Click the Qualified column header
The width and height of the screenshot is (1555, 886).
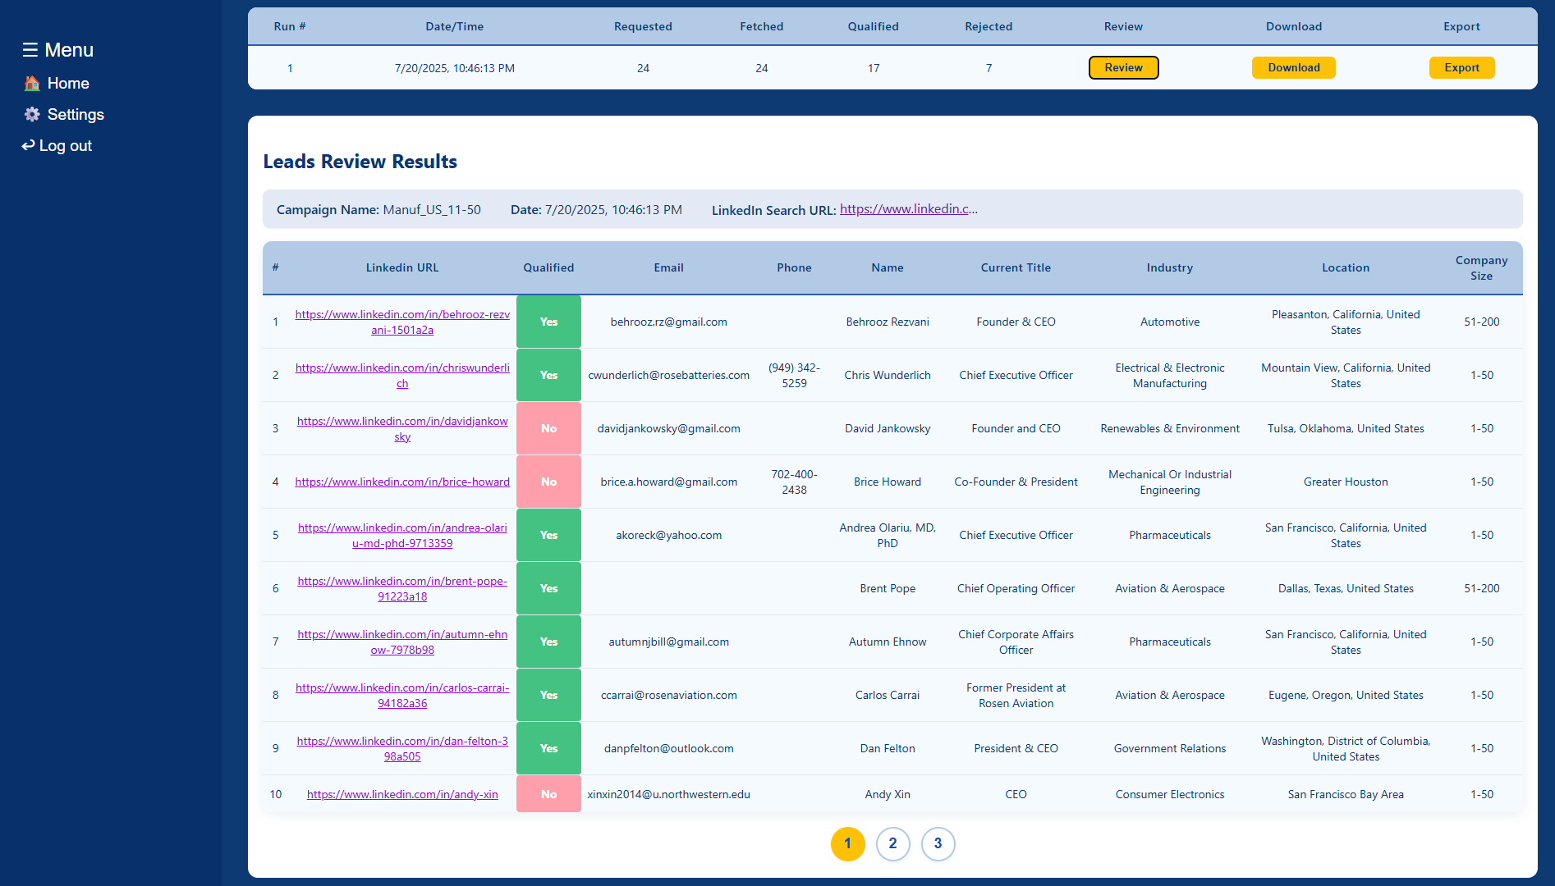pos(548,267)
